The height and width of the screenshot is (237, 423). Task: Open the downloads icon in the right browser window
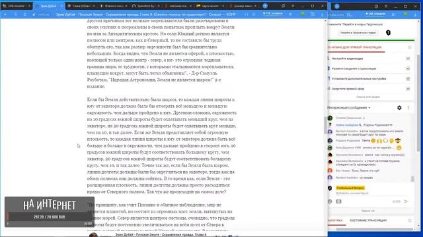415,14
